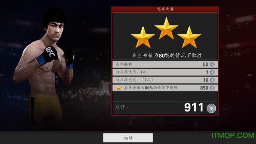The width and height of the screenshot is (256, 144).
Task: Click the coin icon in 打击技使用 row
Action: (x=212, y=72)
